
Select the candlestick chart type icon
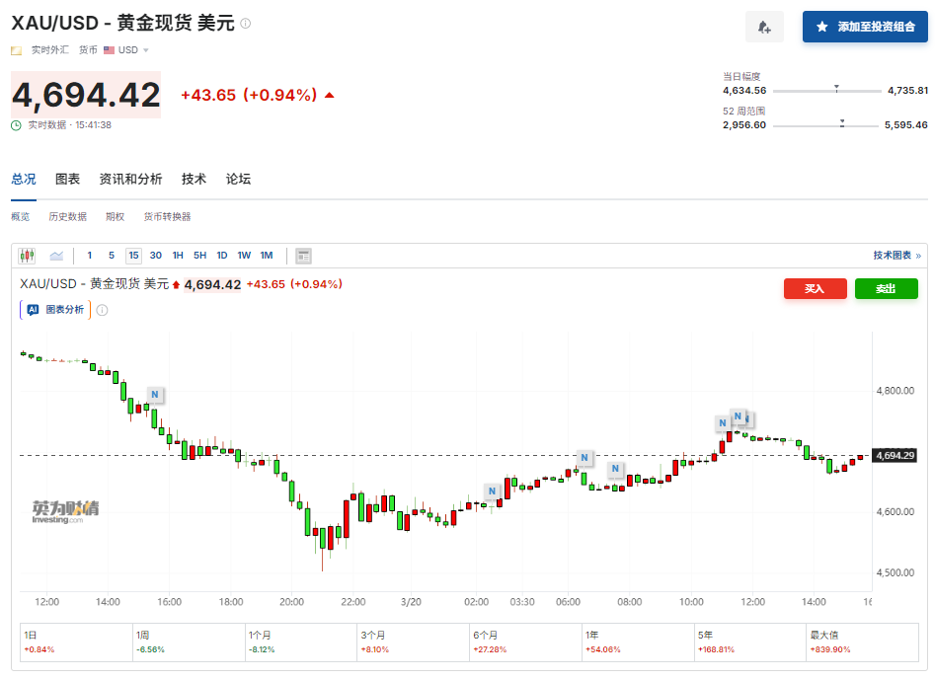click(27, 256)
